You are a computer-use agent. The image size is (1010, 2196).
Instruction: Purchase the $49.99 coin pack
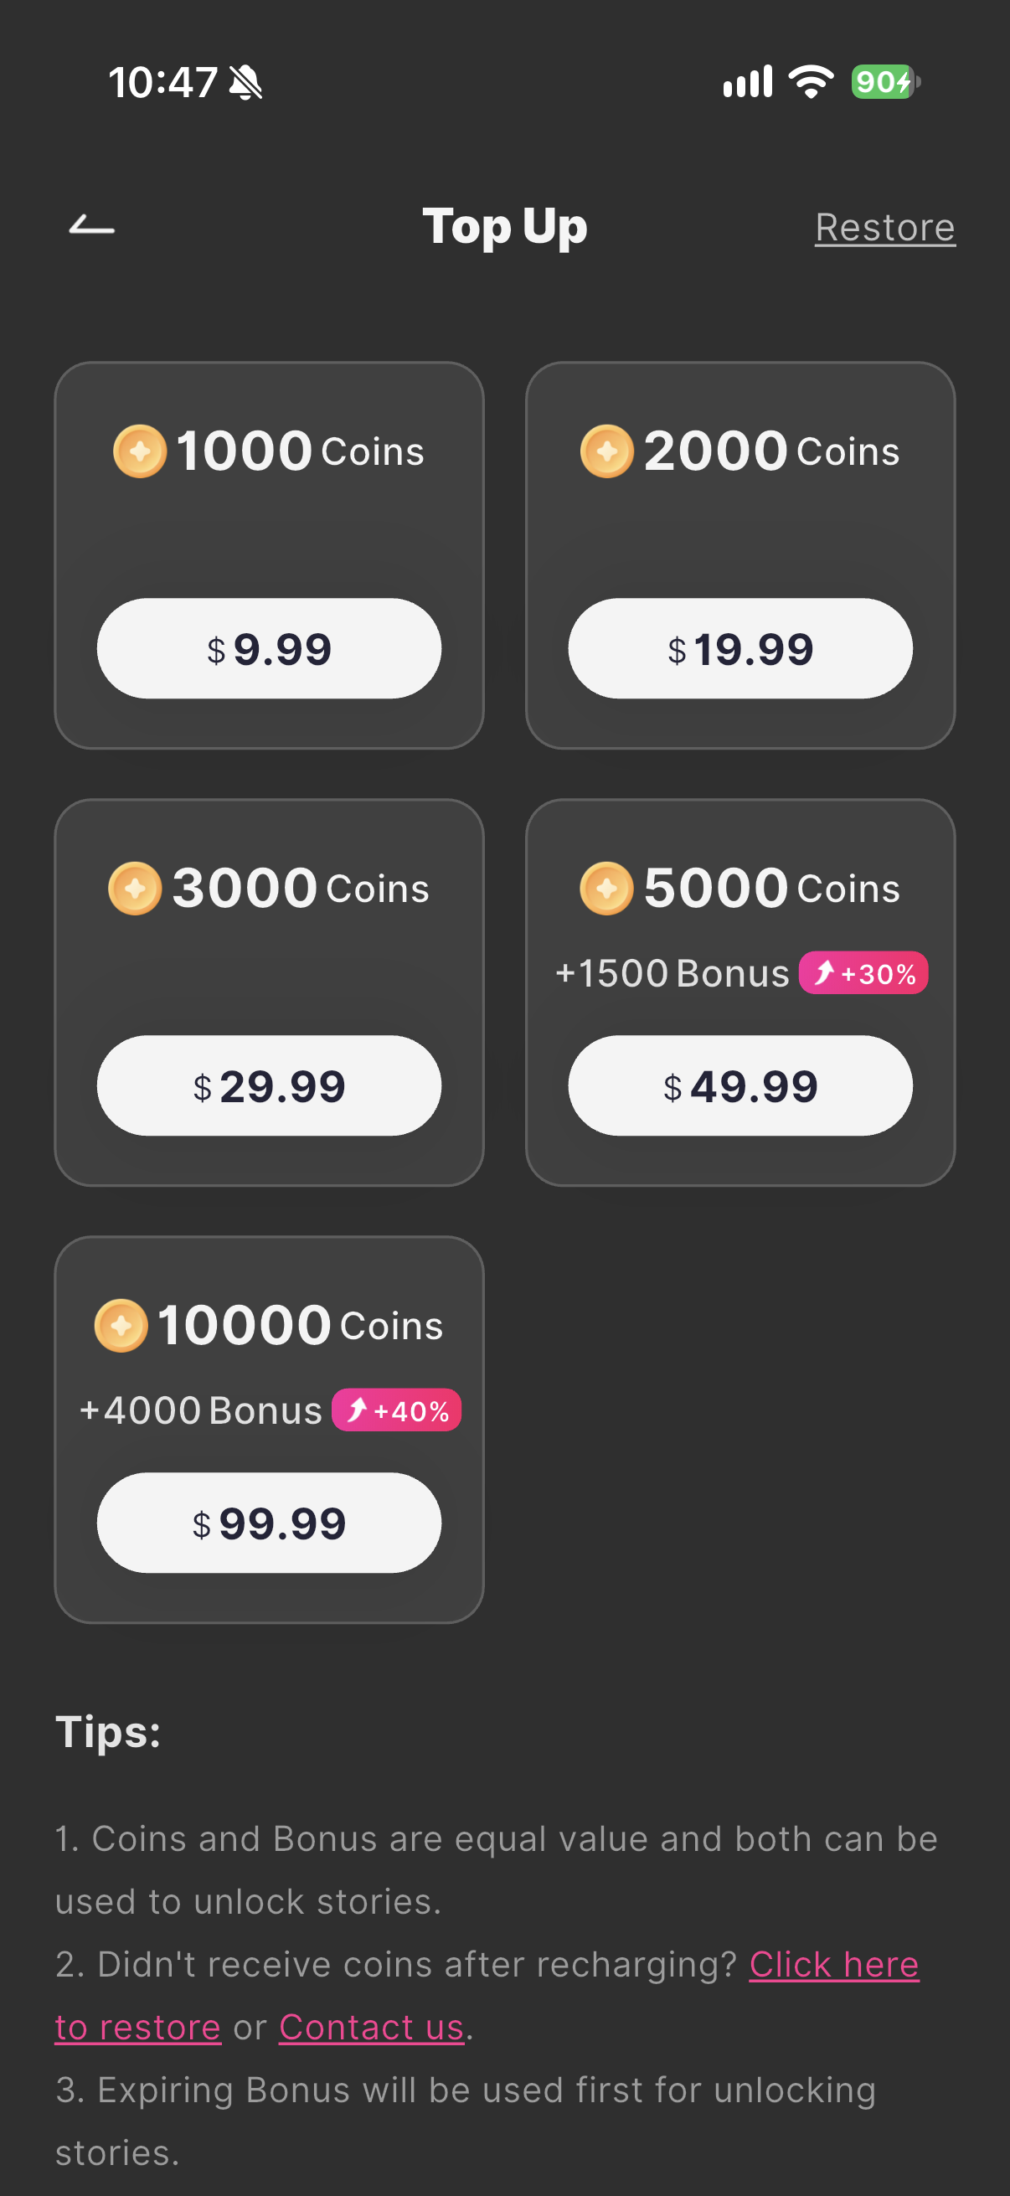point(739,1086)
